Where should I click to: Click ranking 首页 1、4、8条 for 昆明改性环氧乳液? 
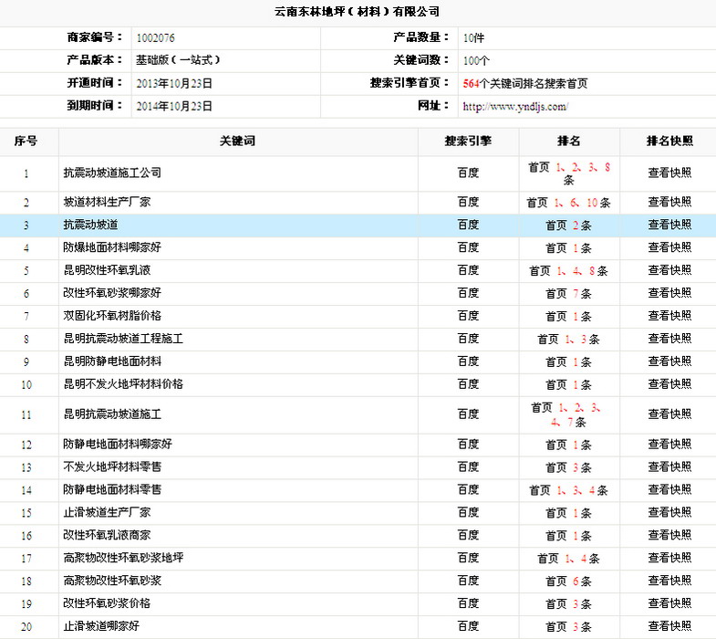568,271
